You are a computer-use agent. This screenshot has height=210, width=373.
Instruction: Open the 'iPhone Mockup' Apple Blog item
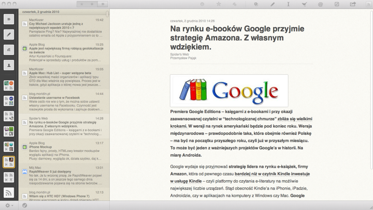click(64, 151)
